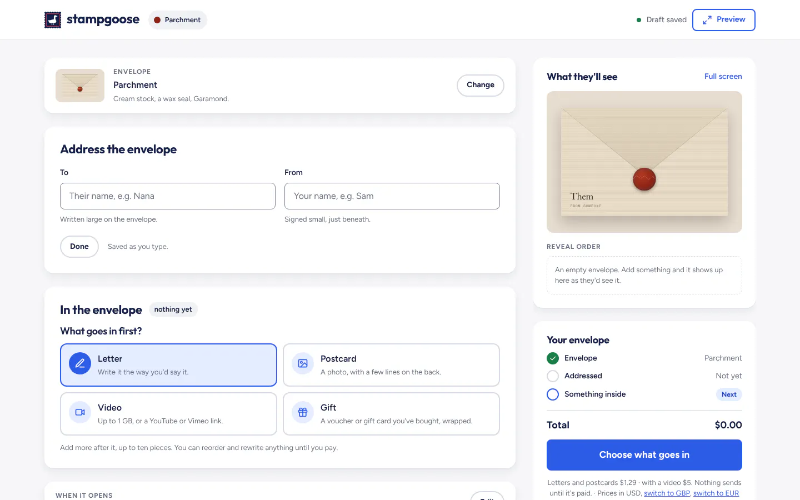Select the Gift card option
Viewport: 800px width, 500px height.
391,414
